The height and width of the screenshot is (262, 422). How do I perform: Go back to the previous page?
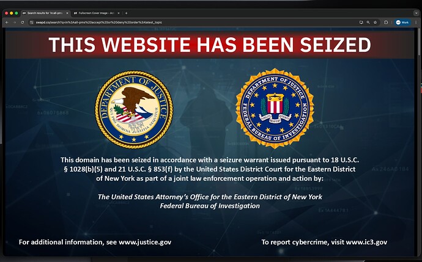click(7, 23)
